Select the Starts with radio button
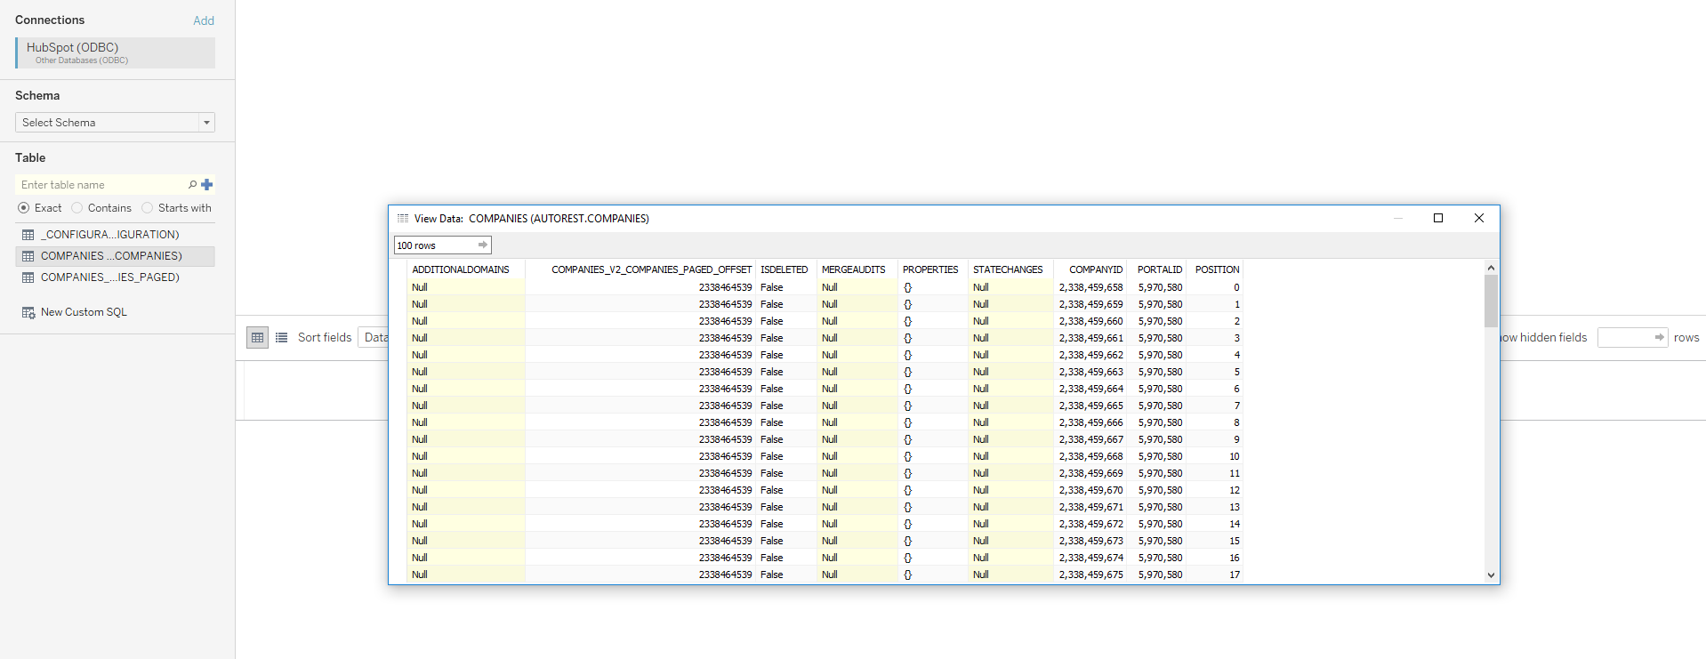The image size is (1706, 659). tap(148, 208)
